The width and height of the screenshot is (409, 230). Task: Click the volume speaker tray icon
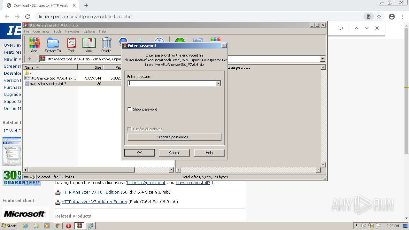(x=363, y=226)
